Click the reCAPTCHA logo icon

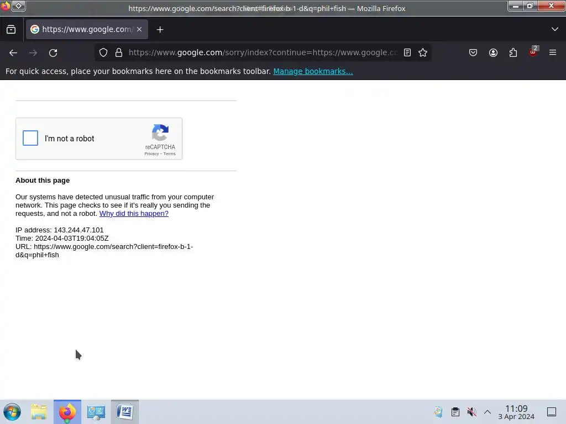160,132
